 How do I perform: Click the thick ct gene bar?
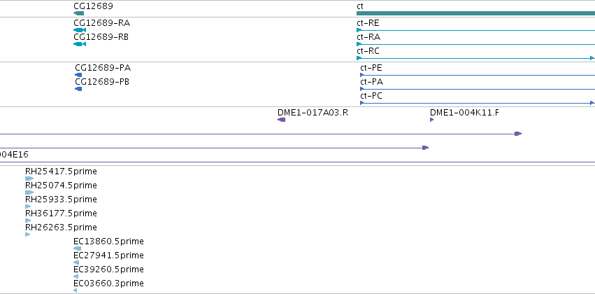(476, 13)
